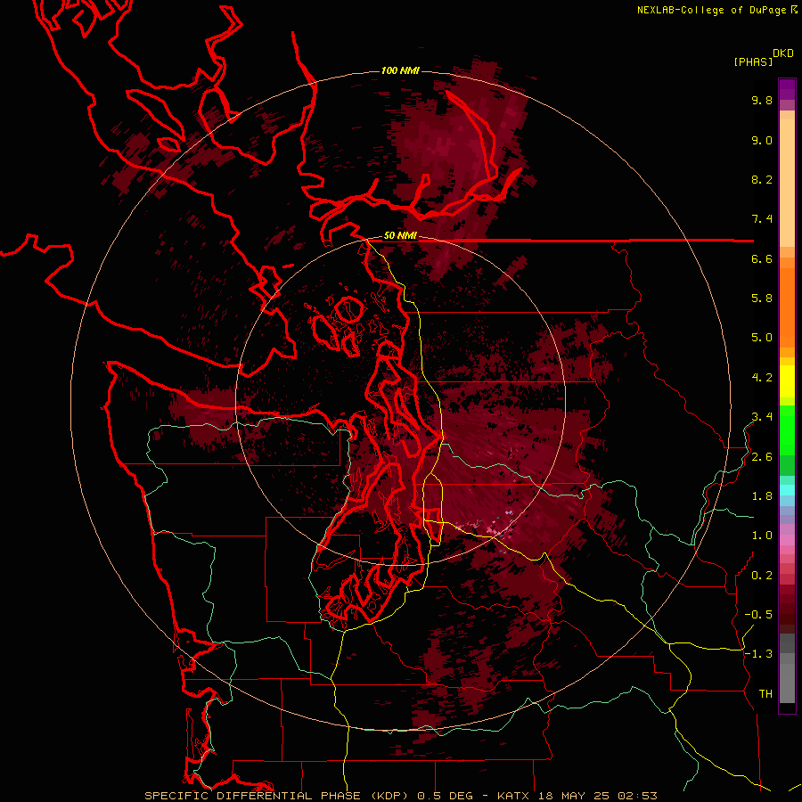This screenshot has width=802, height=802.
Task: Select the -0.5 scale value
Action: [758, 615]
